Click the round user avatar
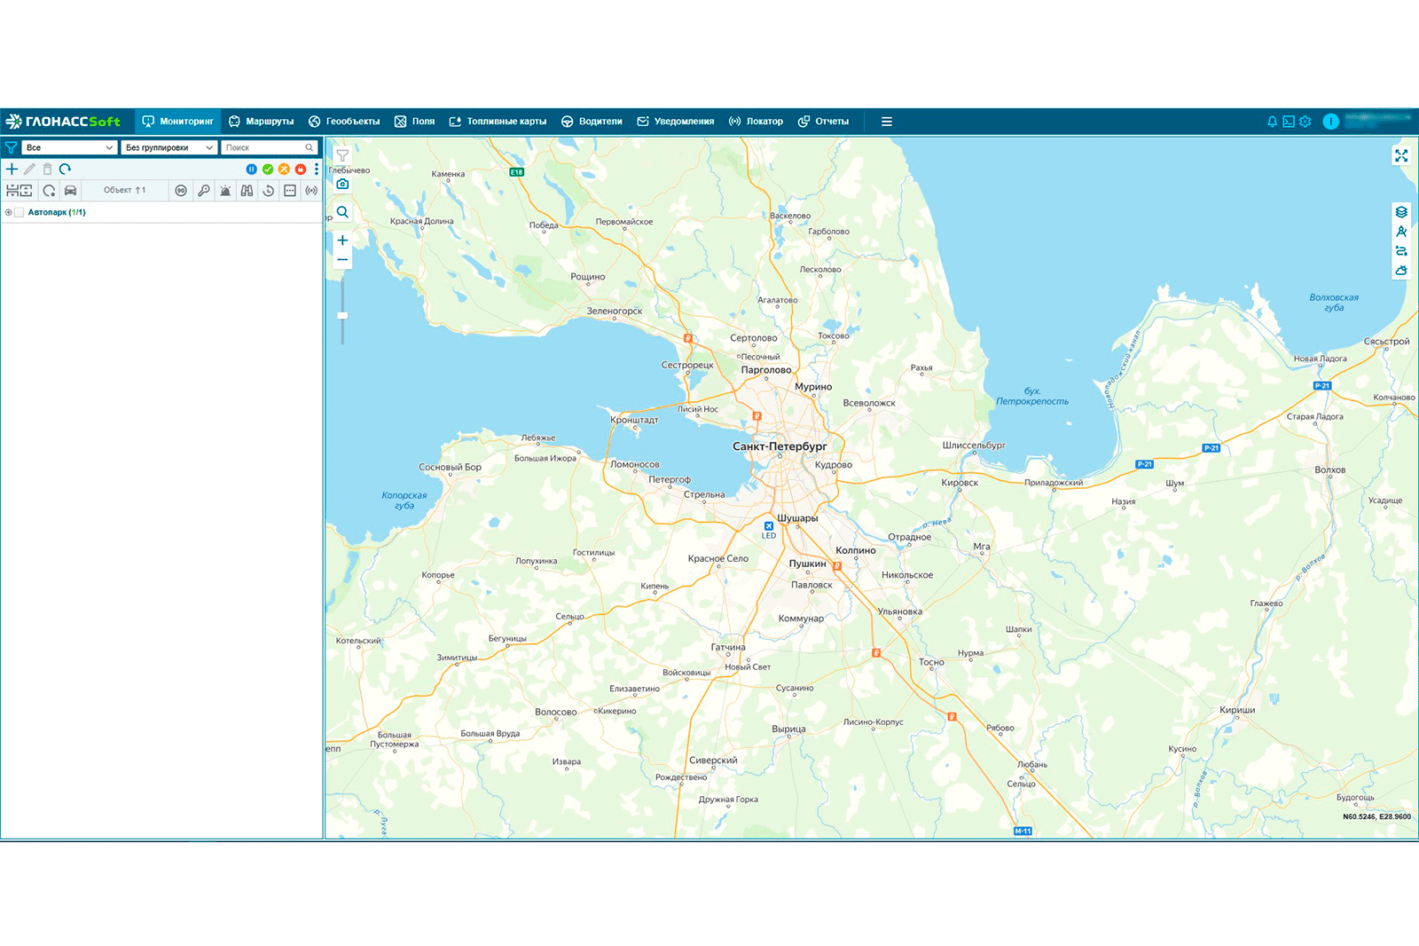 [1331, 122]
